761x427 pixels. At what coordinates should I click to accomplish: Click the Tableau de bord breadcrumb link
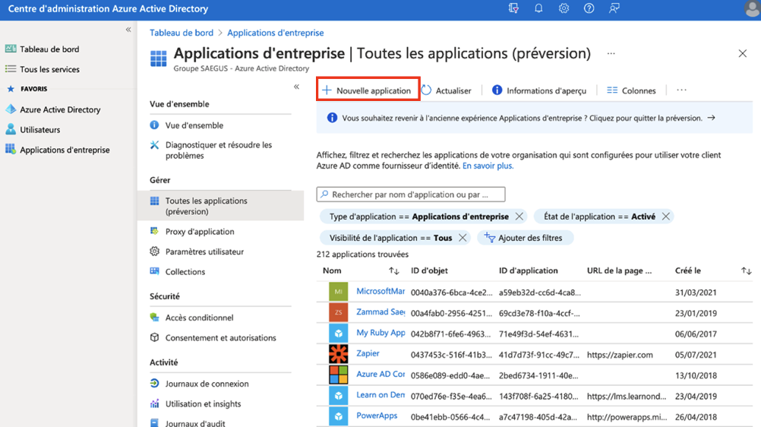[x=181, y=33]
